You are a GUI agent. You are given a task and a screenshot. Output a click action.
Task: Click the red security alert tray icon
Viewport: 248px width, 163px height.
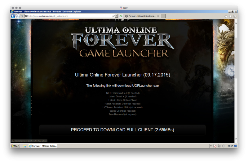click(215, 146)
